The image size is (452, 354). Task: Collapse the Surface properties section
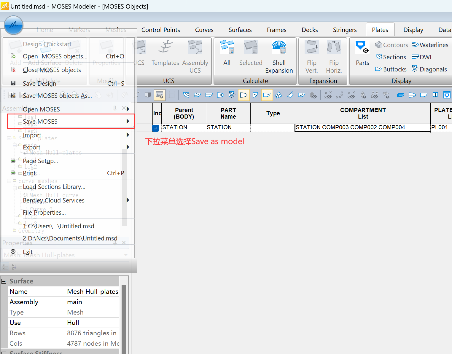(x=4, y=281)
